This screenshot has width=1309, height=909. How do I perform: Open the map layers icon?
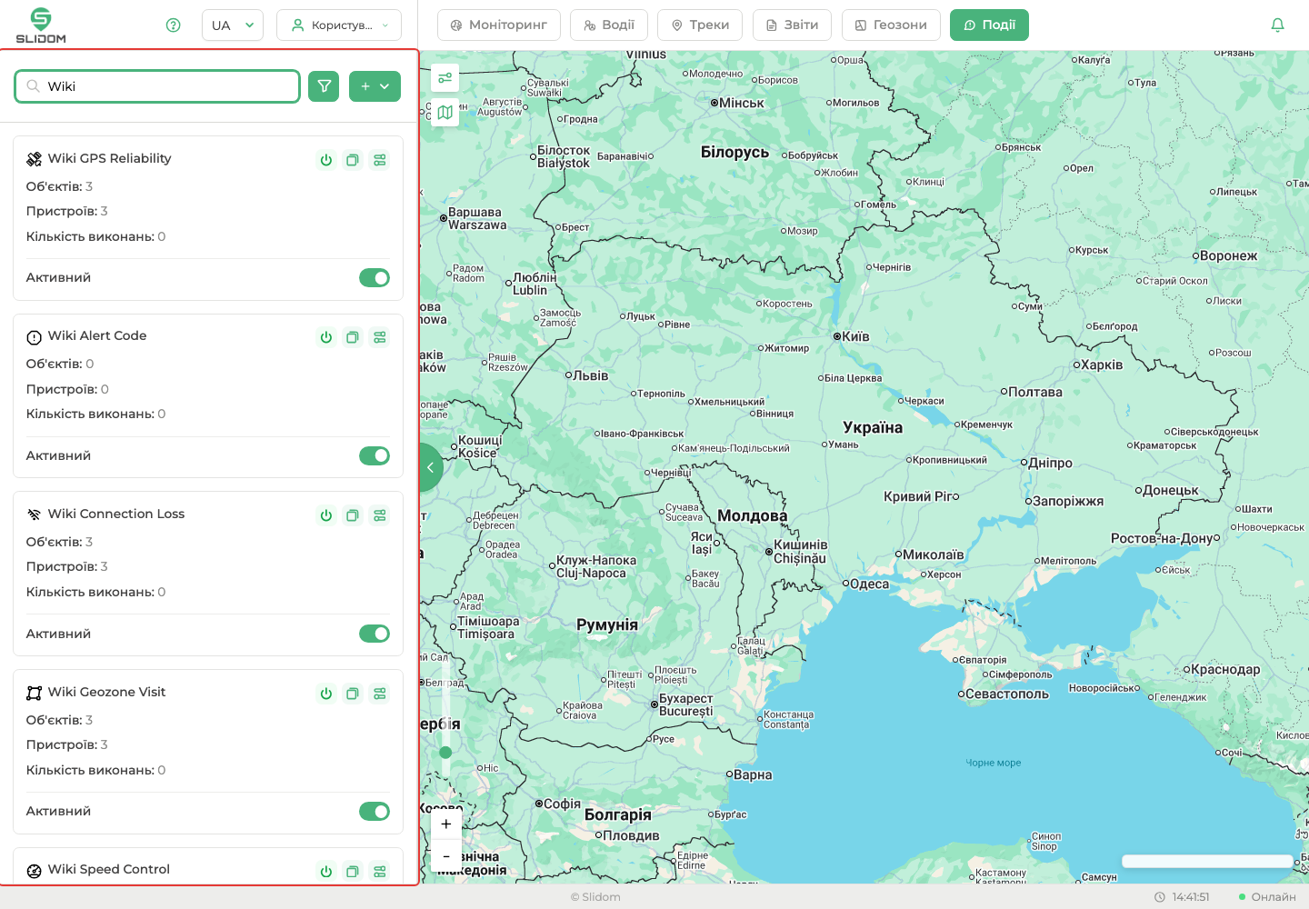445,113
